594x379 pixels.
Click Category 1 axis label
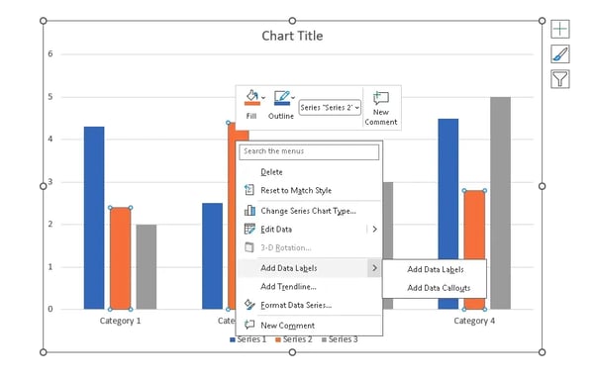[x=120, y=321]
